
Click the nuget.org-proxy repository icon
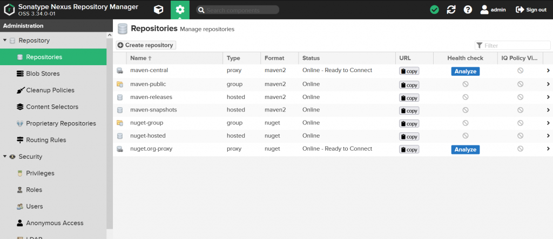point(120,149)
